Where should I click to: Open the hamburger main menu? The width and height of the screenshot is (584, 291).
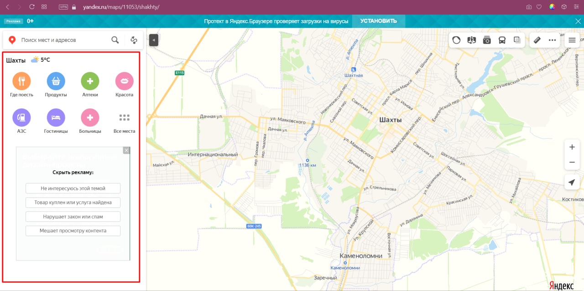(572, 40)
